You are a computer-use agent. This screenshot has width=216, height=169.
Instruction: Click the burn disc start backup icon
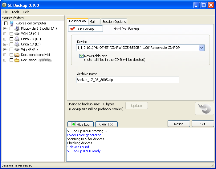pos(205,108)
